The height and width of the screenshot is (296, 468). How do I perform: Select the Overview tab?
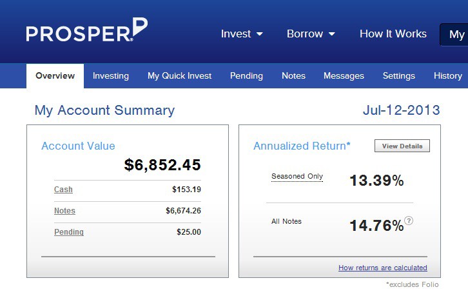pos(55,75)
